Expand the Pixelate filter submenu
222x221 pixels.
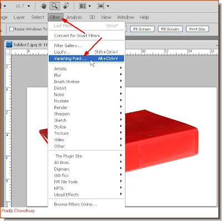coord(86,101)
